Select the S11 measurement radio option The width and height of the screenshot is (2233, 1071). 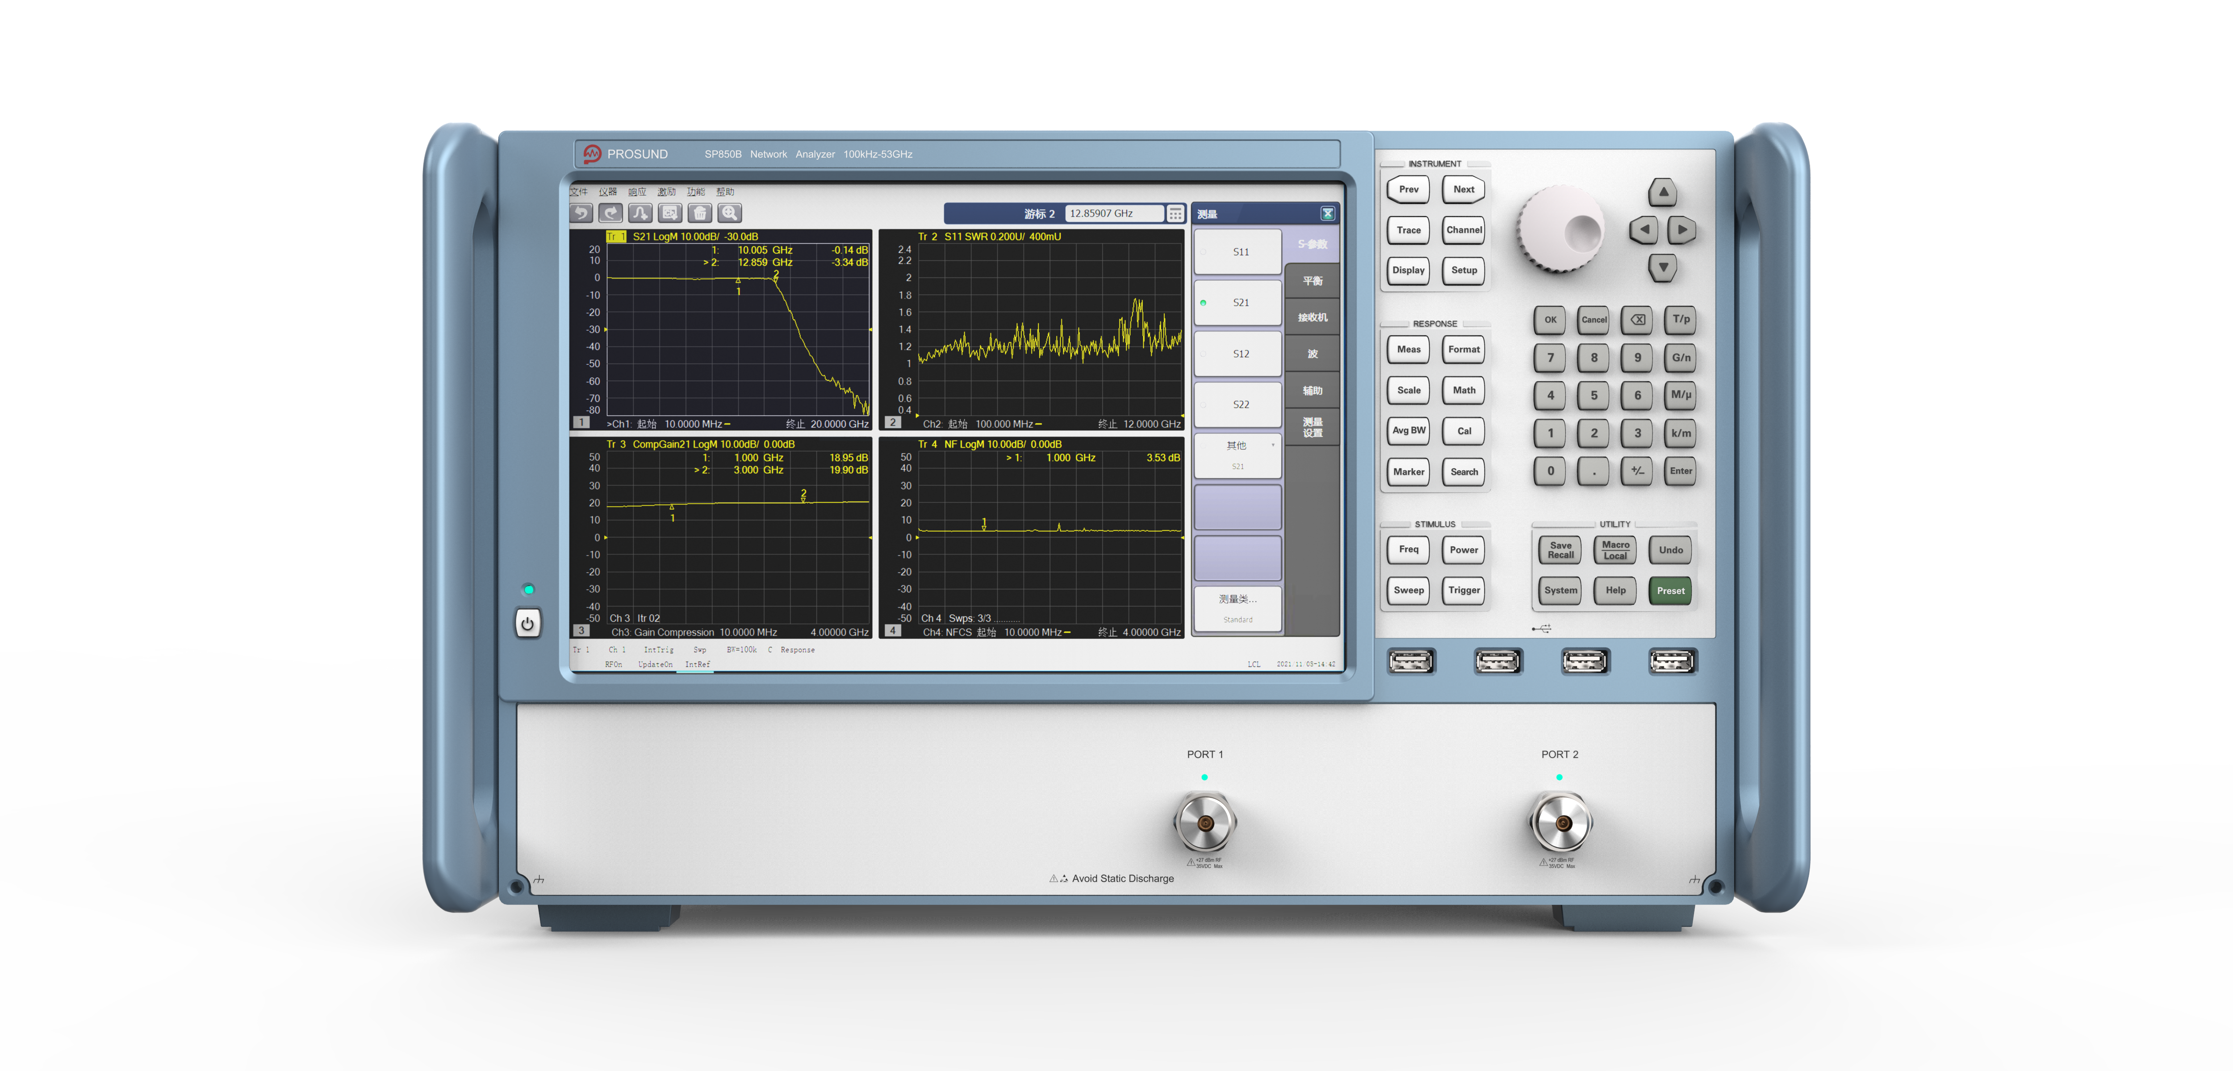tap(1238, 252)
